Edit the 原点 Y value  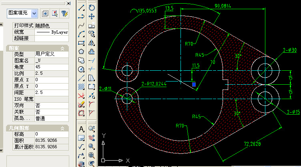(52, 86)
